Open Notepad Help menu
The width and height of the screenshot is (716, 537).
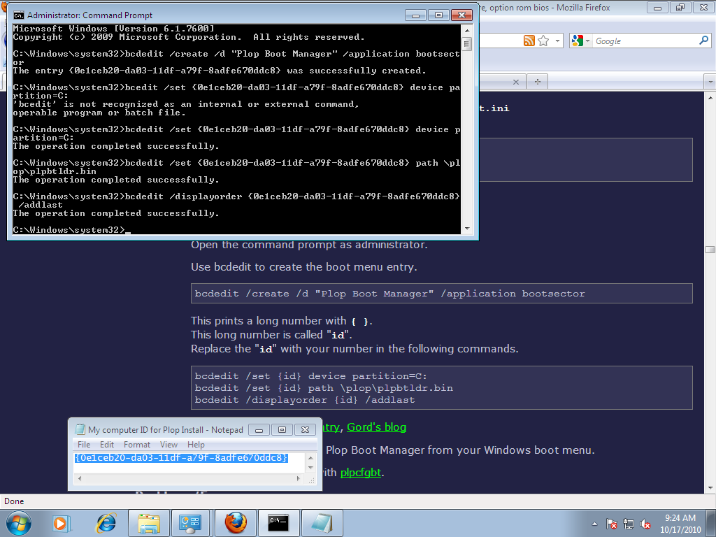coord(196,444)
